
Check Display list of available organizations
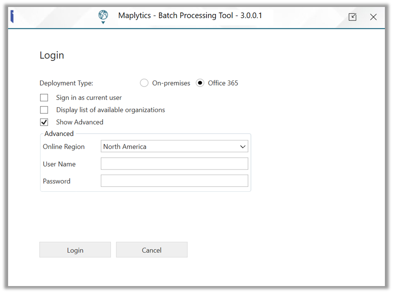[x=44, y=110]
